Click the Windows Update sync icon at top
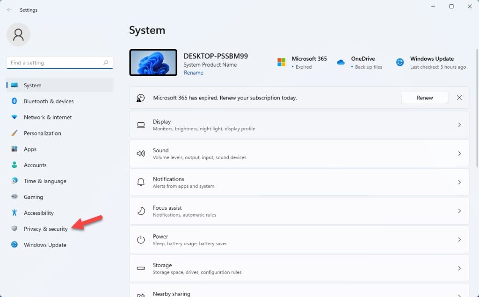Screen dimensions: 479x297 pyautogui.click(x=400, y=62)
